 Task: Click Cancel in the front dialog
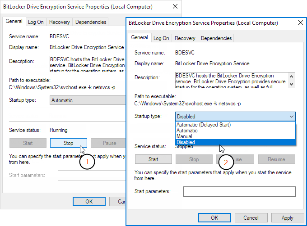[x=251, y=217]
